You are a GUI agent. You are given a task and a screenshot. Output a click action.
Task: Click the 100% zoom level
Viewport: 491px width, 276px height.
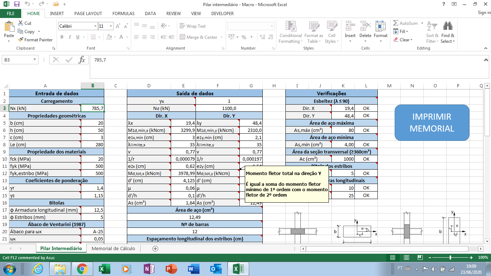(x=483, y=258)
